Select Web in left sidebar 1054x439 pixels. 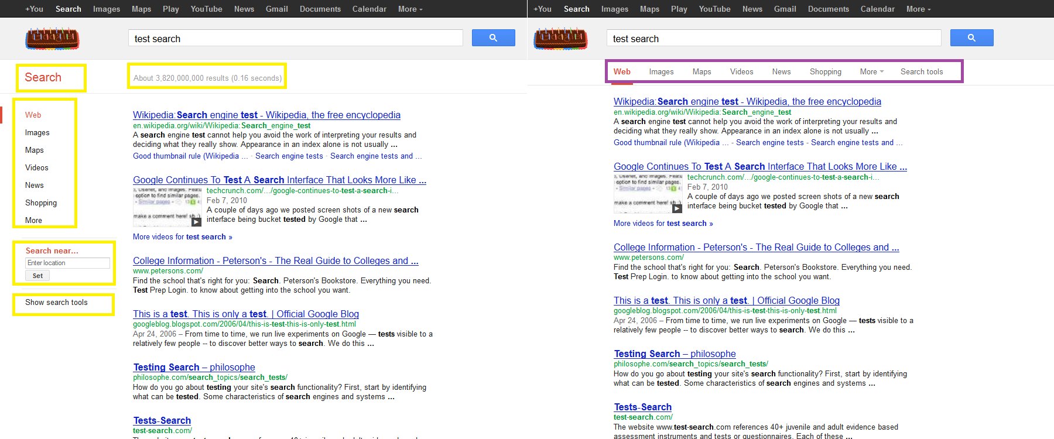pos(33,115)
